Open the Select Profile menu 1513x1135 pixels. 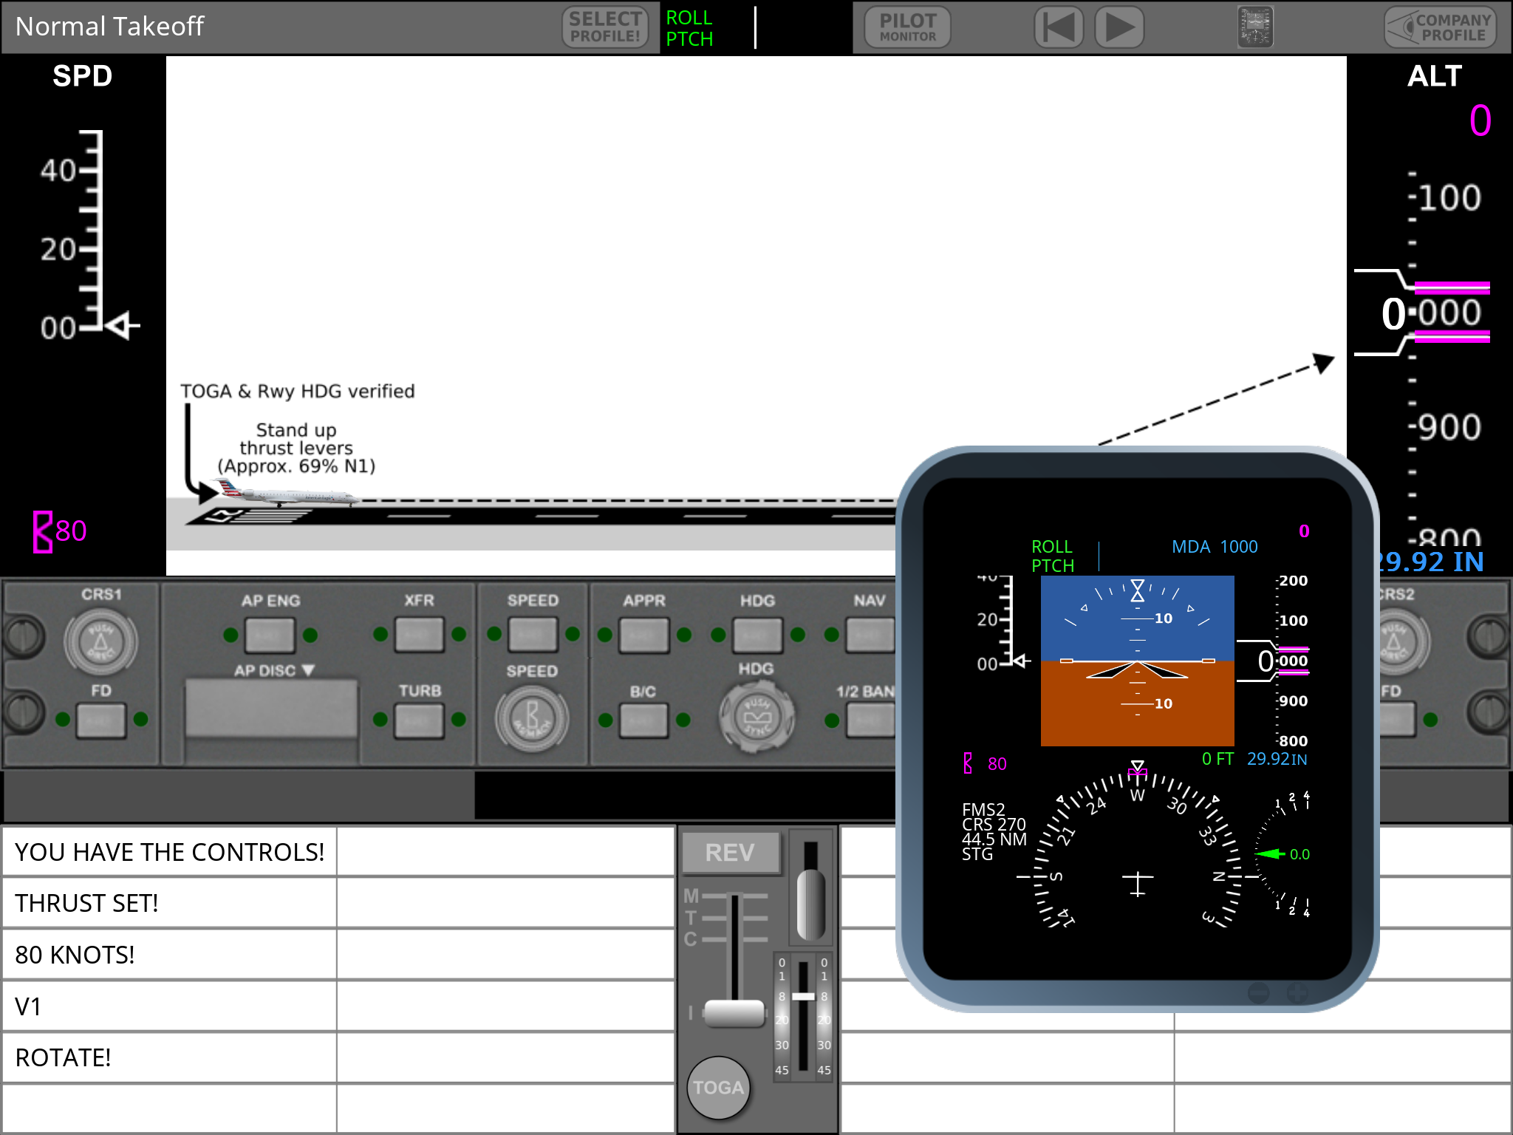(x=605, y=27)
